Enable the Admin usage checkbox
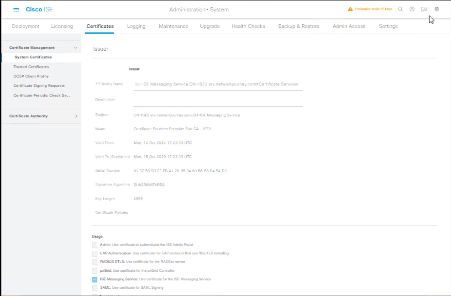 (94, 245)
